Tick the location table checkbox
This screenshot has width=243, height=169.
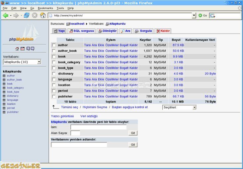tap(54, 85)
